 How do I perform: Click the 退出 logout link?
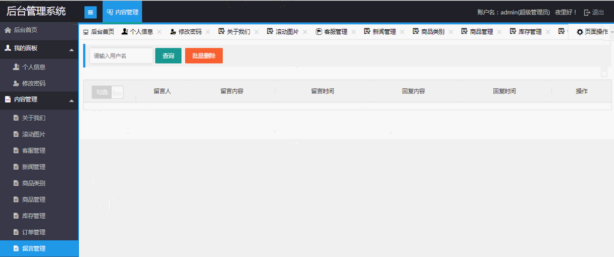[x=598, y=13]
